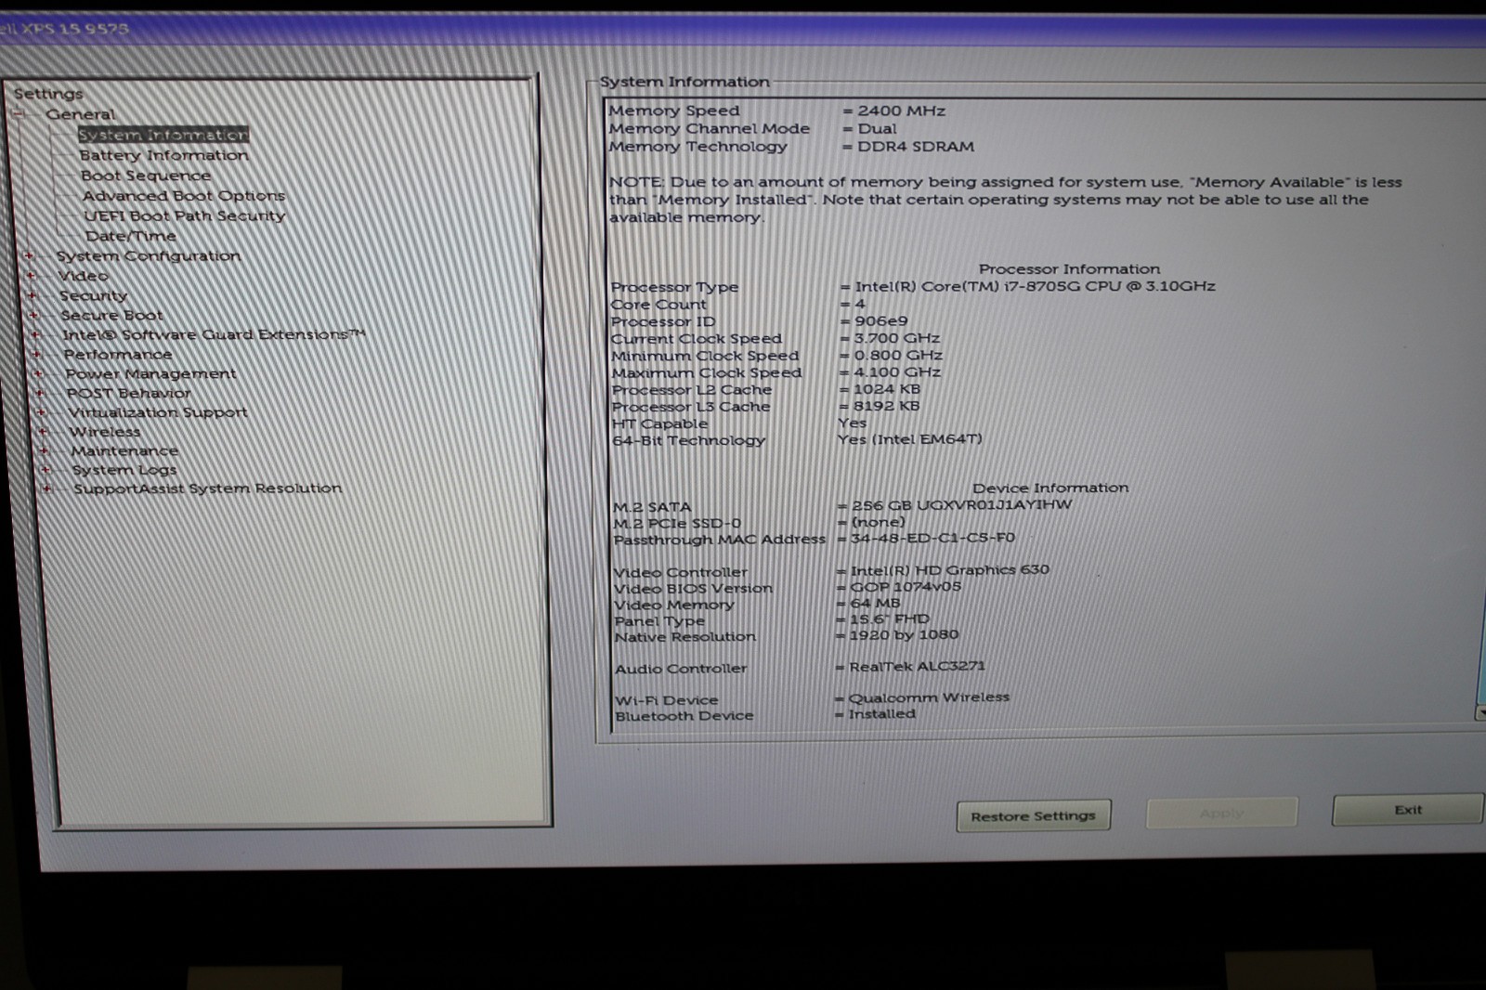Image resolution: width=1486 pixels, height=990 pixels.
Task: Click the Native Resolution 1920 by 1080 value
Action: (904, 634)
